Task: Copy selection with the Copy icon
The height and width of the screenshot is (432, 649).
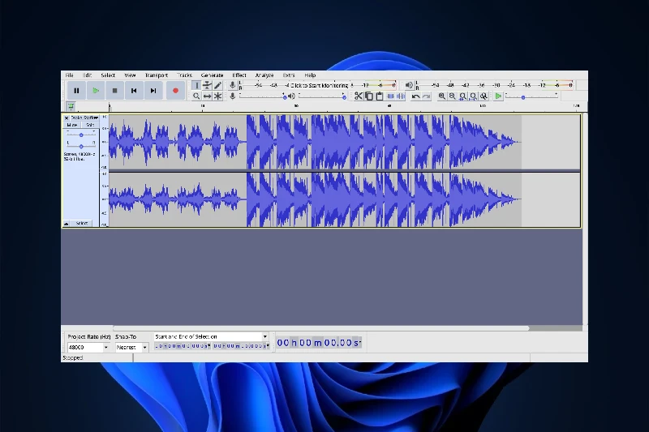Action: [369, 96]
